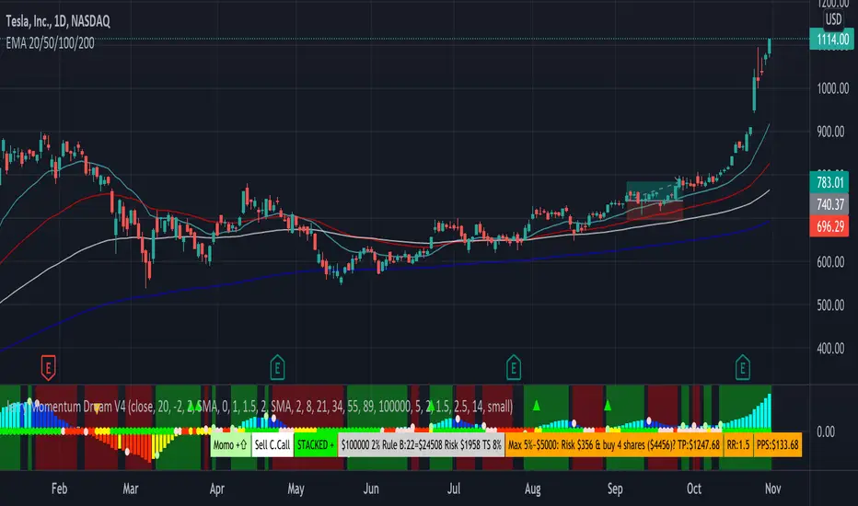Screen dimensions: 858x506
Task: Select the Tesla, Inc., 1D, NASDAQ title
Action: (58, 21)
